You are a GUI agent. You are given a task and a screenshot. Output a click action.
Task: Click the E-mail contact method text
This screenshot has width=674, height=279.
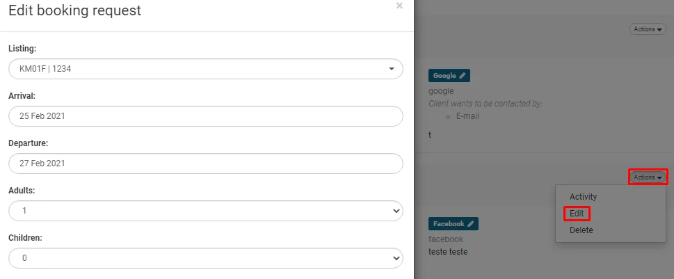[x=467, y=116]
